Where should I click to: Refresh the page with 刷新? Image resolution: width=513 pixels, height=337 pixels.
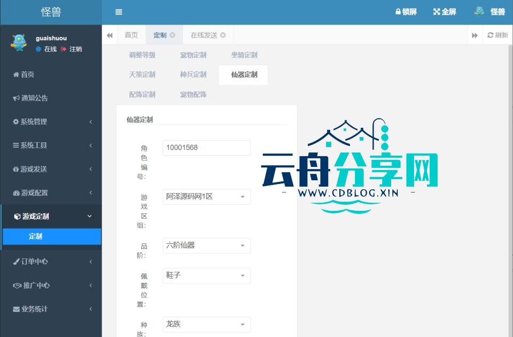coord(498,35)
